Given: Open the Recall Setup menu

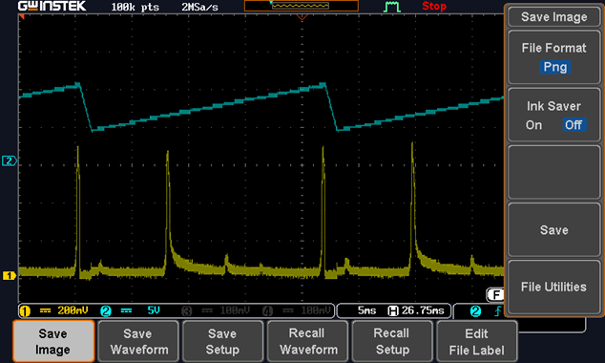Looking at the screenshot, I should pyautogui.click(x=392, y=341).
